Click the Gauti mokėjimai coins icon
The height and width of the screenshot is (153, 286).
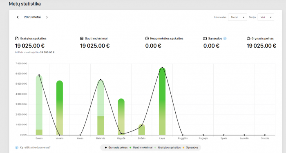82,39
